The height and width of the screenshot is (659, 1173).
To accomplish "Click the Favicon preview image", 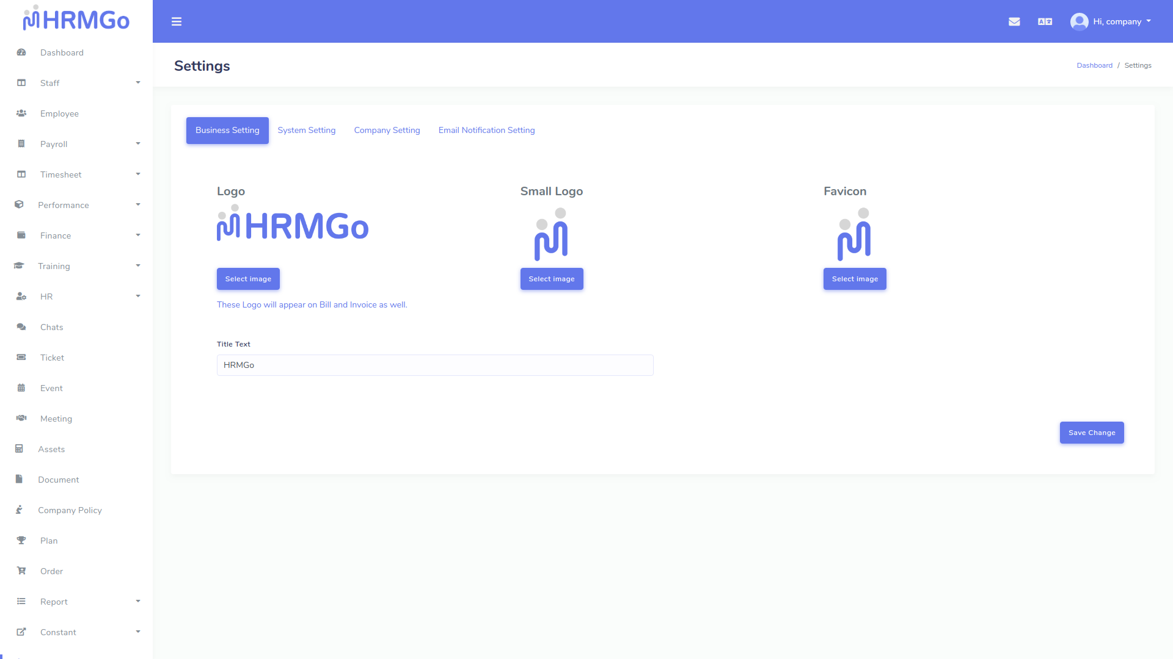I will tap(854, 234).
